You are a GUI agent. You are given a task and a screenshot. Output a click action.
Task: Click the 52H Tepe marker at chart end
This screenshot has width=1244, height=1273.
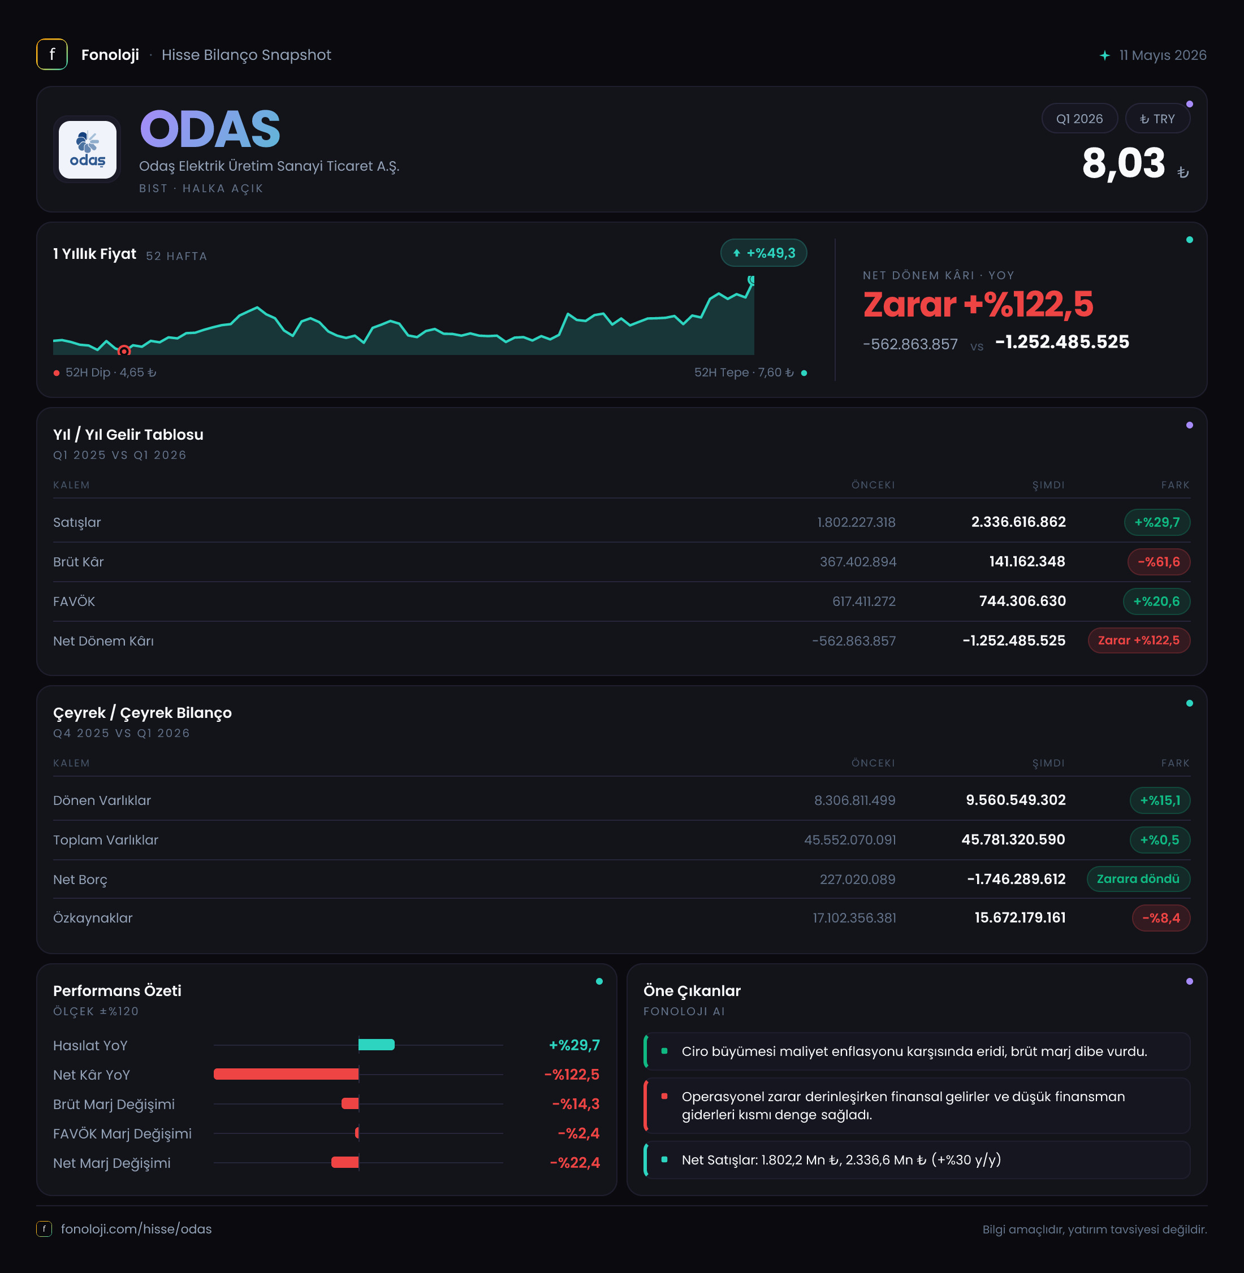[751, 280]
